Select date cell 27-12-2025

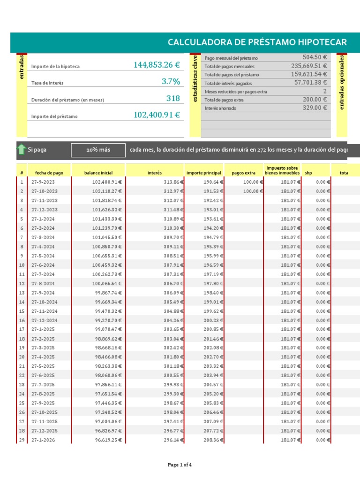(x=45, y=430)
